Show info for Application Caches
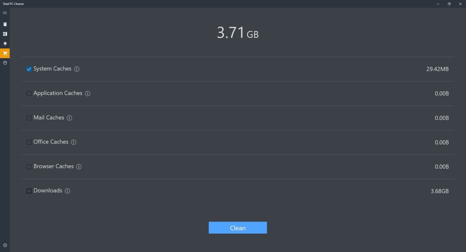This screenshot has width=466, height=252. (x=87, y=93)
